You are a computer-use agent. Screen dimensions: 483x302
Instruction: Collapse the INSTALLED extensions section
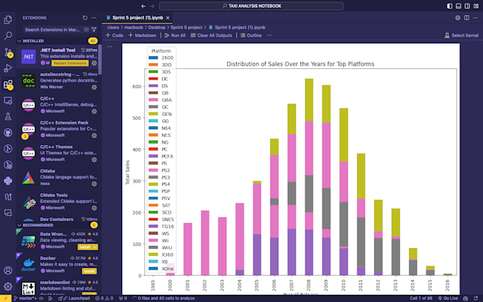[20, 41]
